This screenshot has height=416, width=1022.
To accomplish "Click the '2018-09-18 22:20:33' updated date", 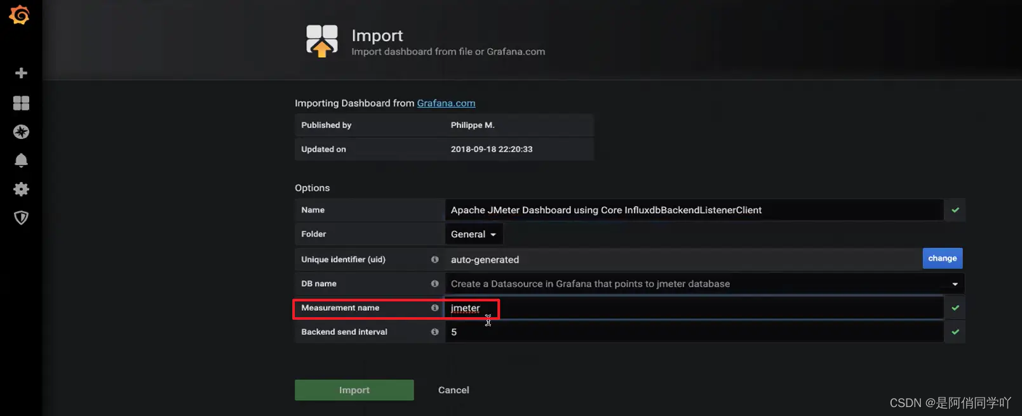I will 492,149.
